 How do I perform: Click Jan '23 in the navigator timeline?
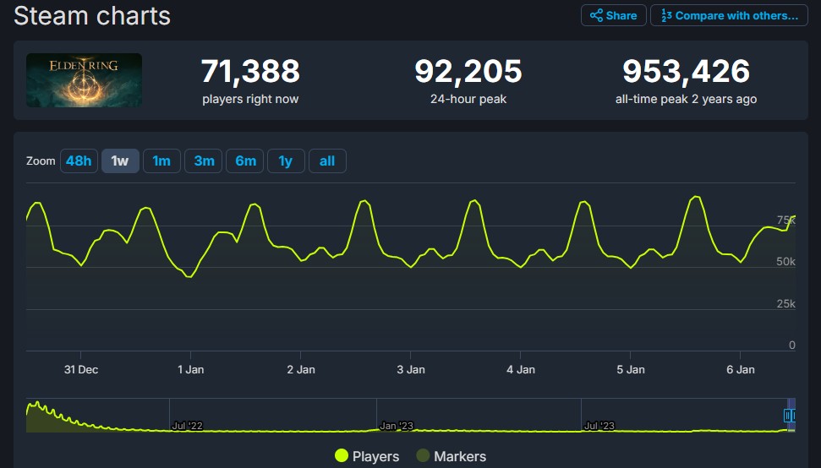396,426
